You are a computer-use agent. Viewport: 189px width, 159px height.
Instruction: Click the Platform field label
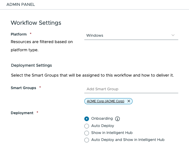point(19,34)
